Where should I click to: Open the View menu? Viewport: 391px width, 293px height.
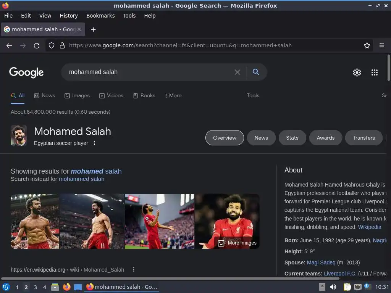pyautogui.click(x=45, y=16)
